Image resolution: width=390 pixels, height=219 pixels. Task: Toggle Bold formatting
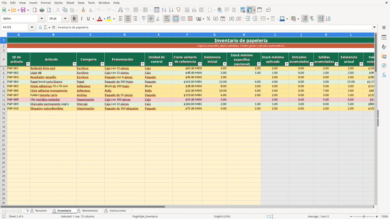[x=74, y=19]
